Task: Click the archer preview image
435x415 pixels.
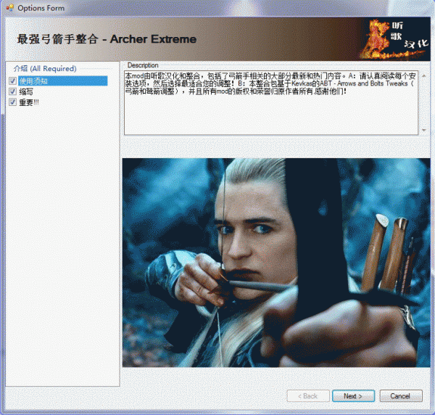Action: pyautogui.click(x=270, y=262)
